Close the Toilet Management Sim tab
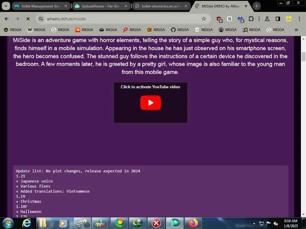306x229 pixels. coord(66,6)
